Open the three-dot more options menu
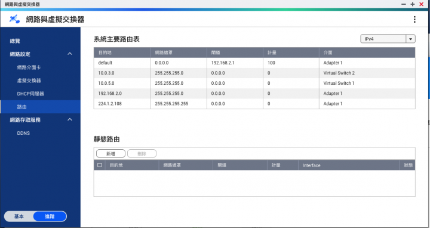Viewport: 430px width, 228px height. (414, 19)
